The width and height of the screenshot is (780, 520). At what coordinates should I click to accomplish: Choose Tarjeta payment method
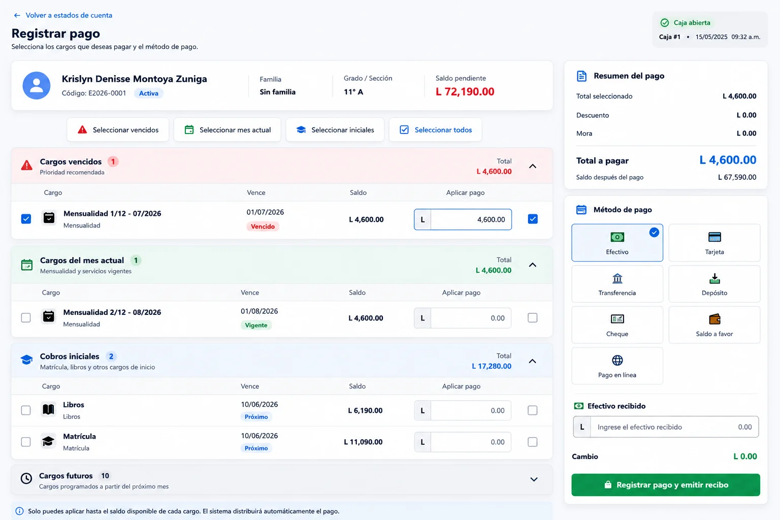tap(714, 243)
